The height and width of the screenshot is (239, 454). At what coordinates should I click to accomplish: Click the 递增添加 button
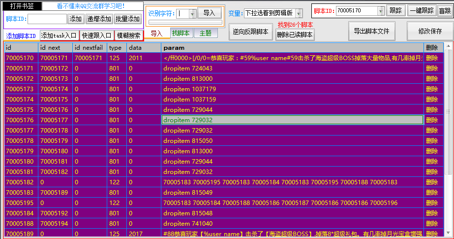(99, 19)
